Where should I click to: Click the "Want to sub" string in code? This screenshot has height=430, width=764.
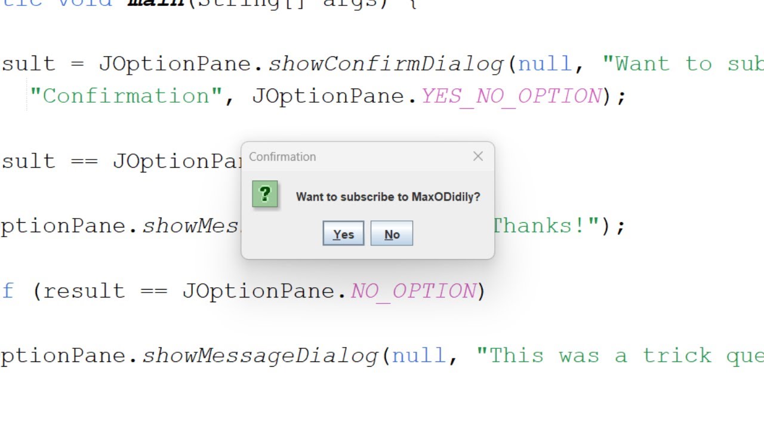click(x=683, y=64)
